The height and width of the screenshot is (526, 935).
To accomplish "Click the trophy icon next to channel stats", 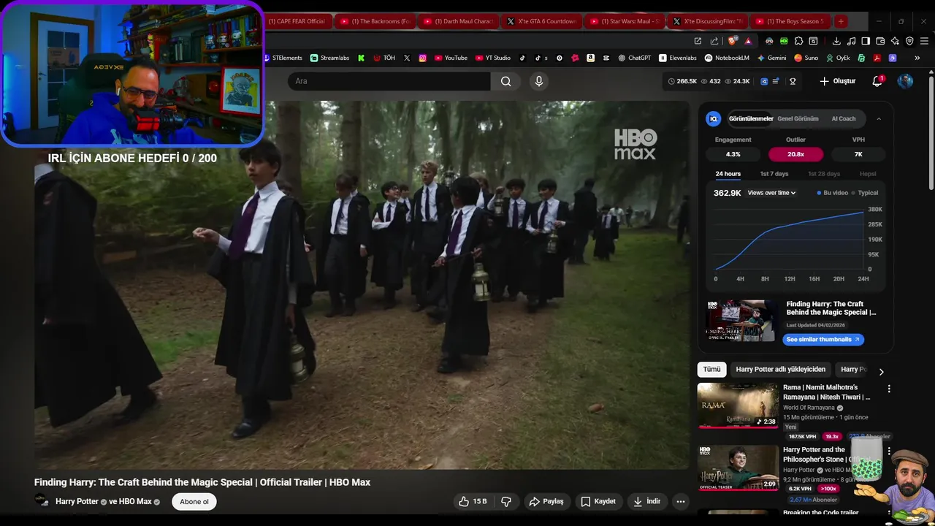I will point(793,81).
